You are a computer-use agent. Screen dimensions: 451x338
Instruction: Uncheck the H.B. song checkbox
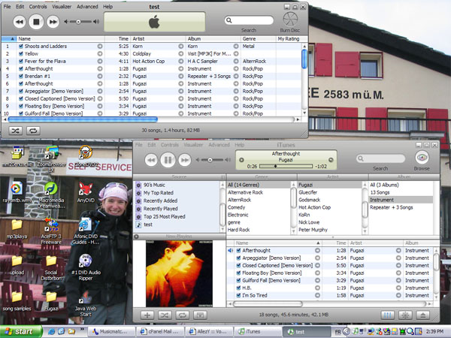tap(238, 288)
